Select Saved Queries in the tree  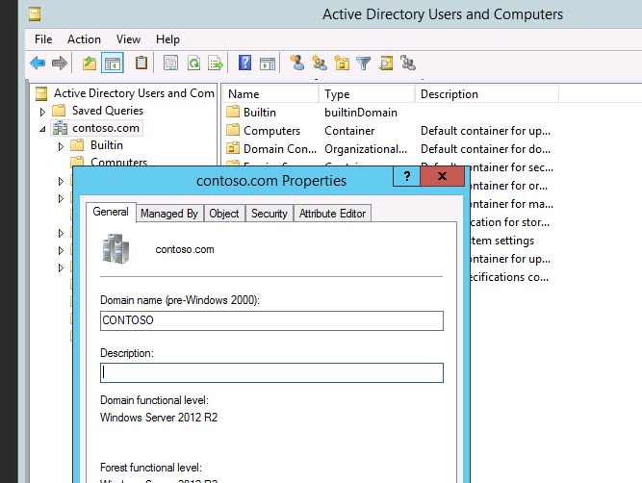pyautogui.click(x=108, y=111)
